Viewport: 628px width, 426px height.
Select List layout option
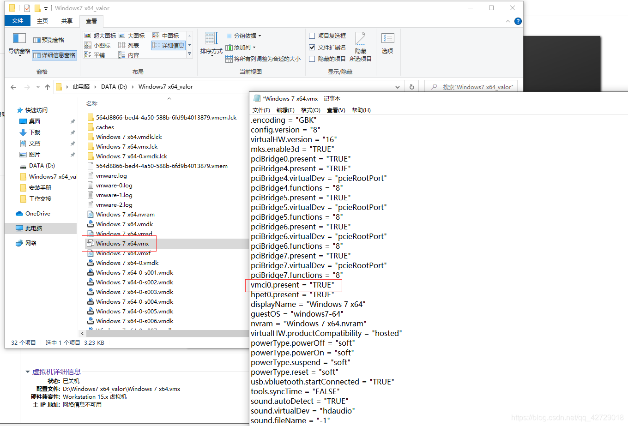pyautogui.click(x=129, y=45)
